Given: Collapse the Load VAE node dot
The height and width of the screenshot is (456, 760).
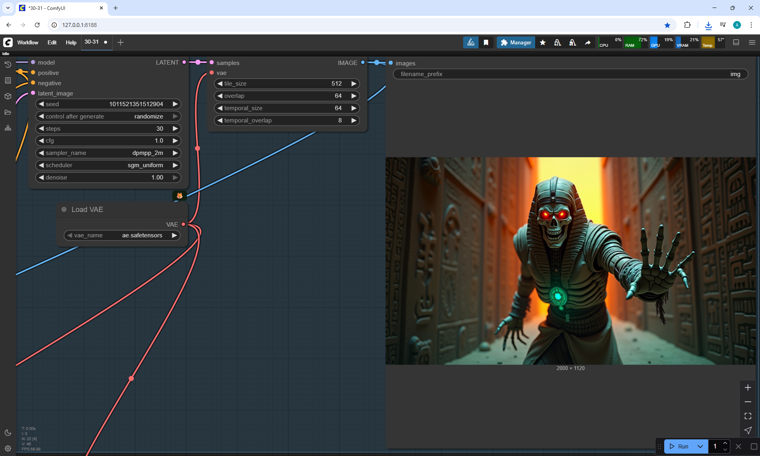Looking at the screenshot, I should pos(64,209).
